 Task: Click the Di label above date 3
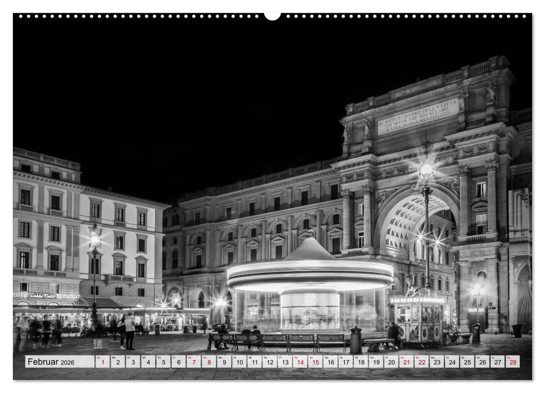click(x=129, y=358)
